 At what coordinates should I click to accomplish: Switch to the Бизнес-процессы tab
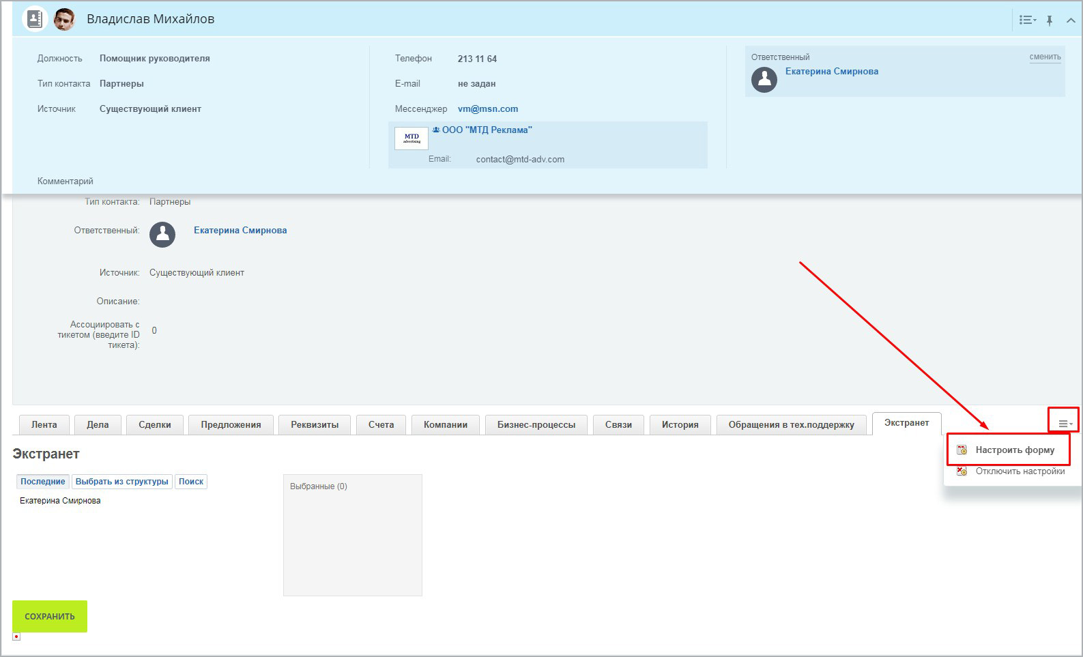pos(536,424)
